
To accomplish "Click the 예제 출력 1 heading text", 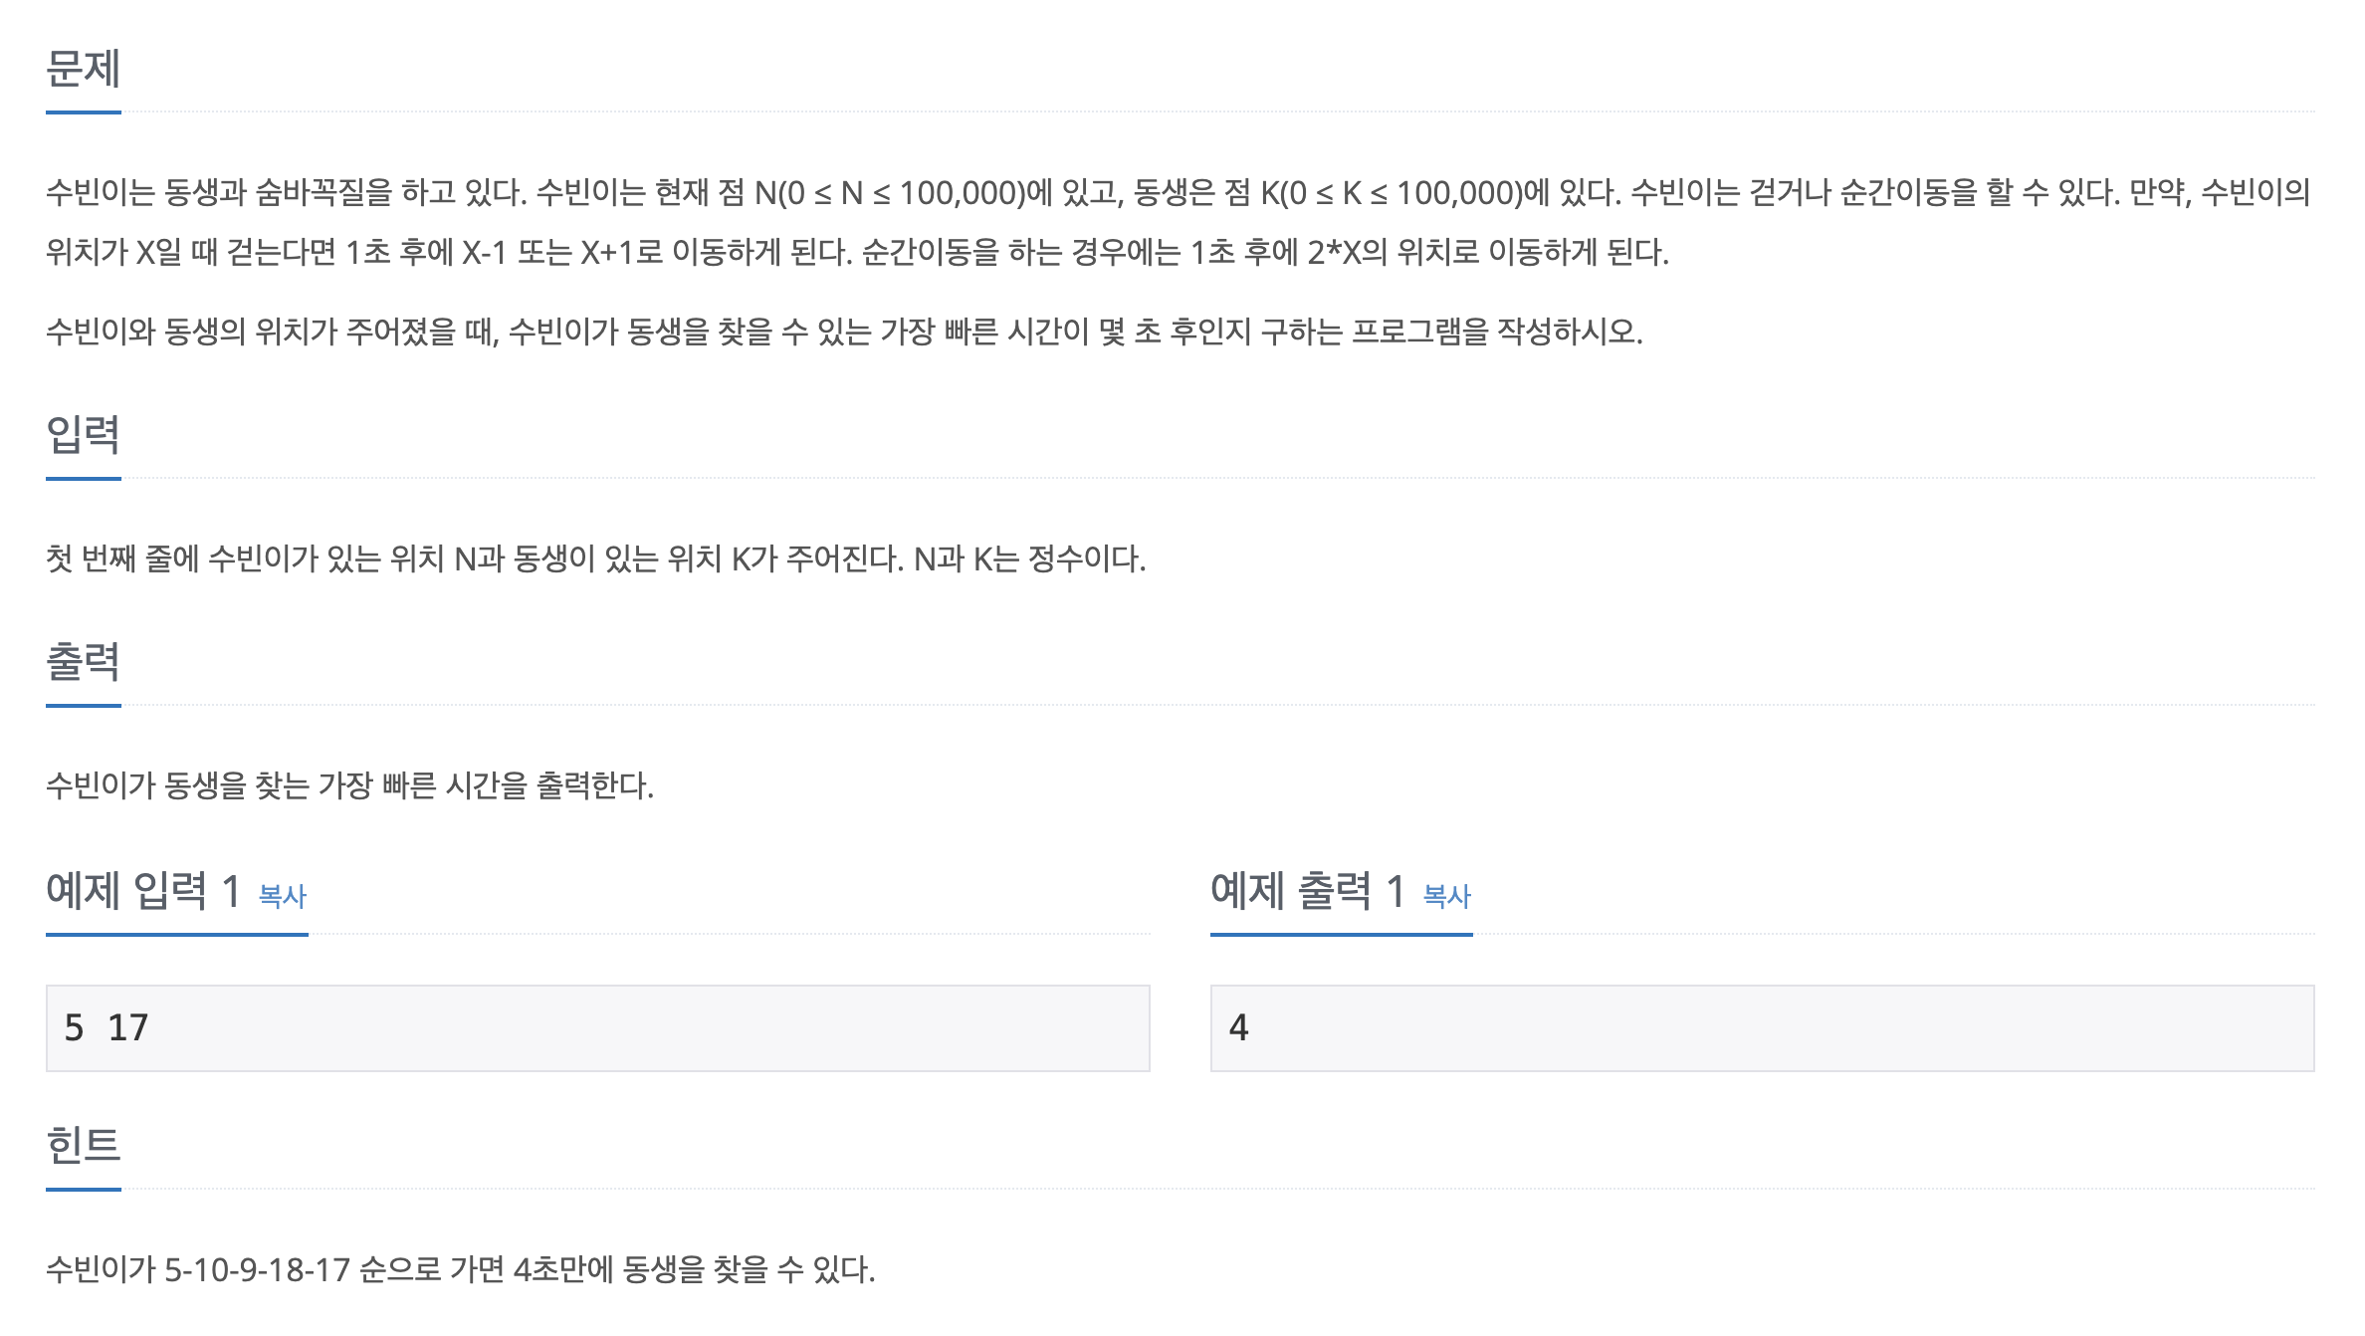I will pyautogui.click(x=1308, y=891).
